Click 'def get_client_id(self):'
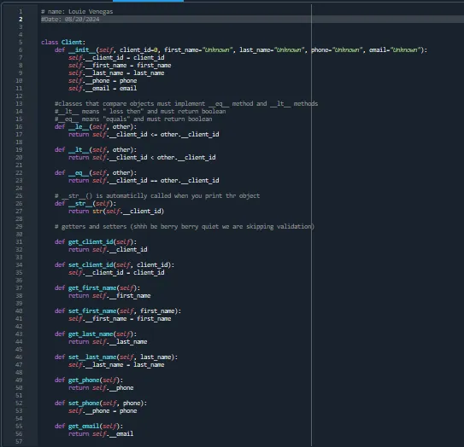The height and width of the screenshot is (447, 464). click(96, 242)
